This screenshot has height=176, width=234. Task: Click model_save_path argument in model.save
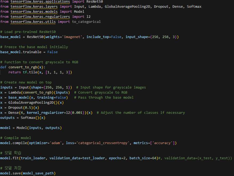pyautogui.click(x=38, y=173)
